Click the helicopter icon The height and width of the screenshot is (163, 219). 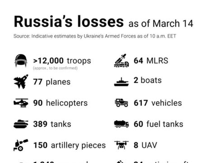point(21,103)
